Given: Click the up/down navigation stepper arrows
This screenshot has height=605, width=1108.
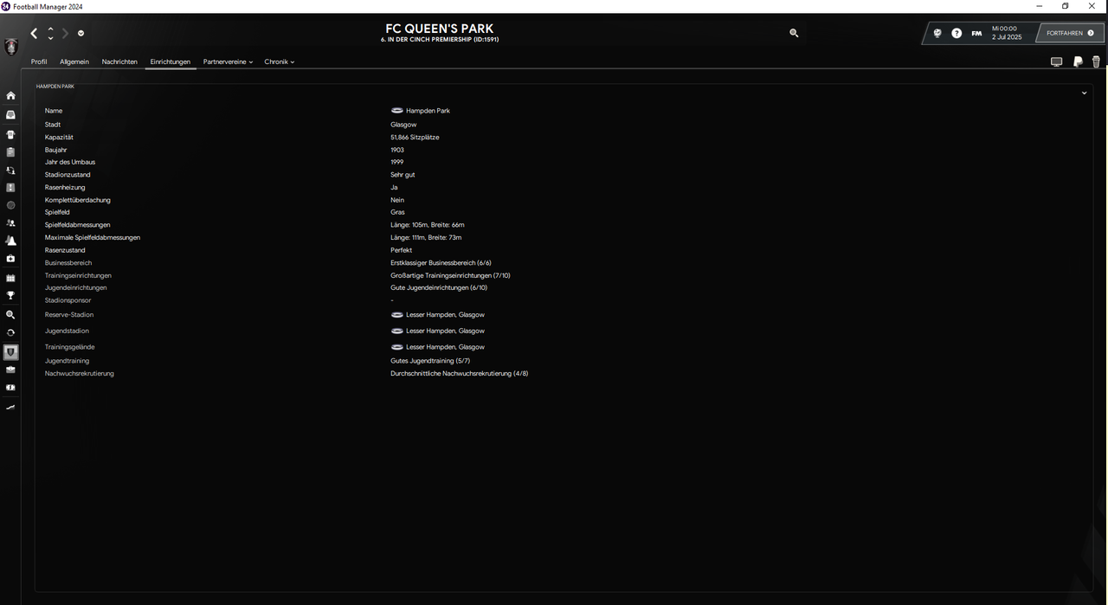Looking at the screenshot, I should (50, 34).
